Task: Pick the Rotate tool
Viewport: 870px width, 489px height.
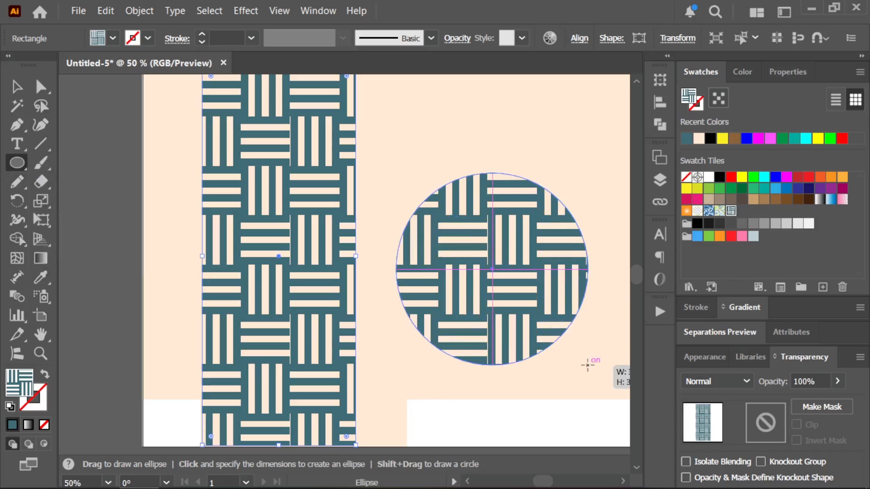Action: 17,201
